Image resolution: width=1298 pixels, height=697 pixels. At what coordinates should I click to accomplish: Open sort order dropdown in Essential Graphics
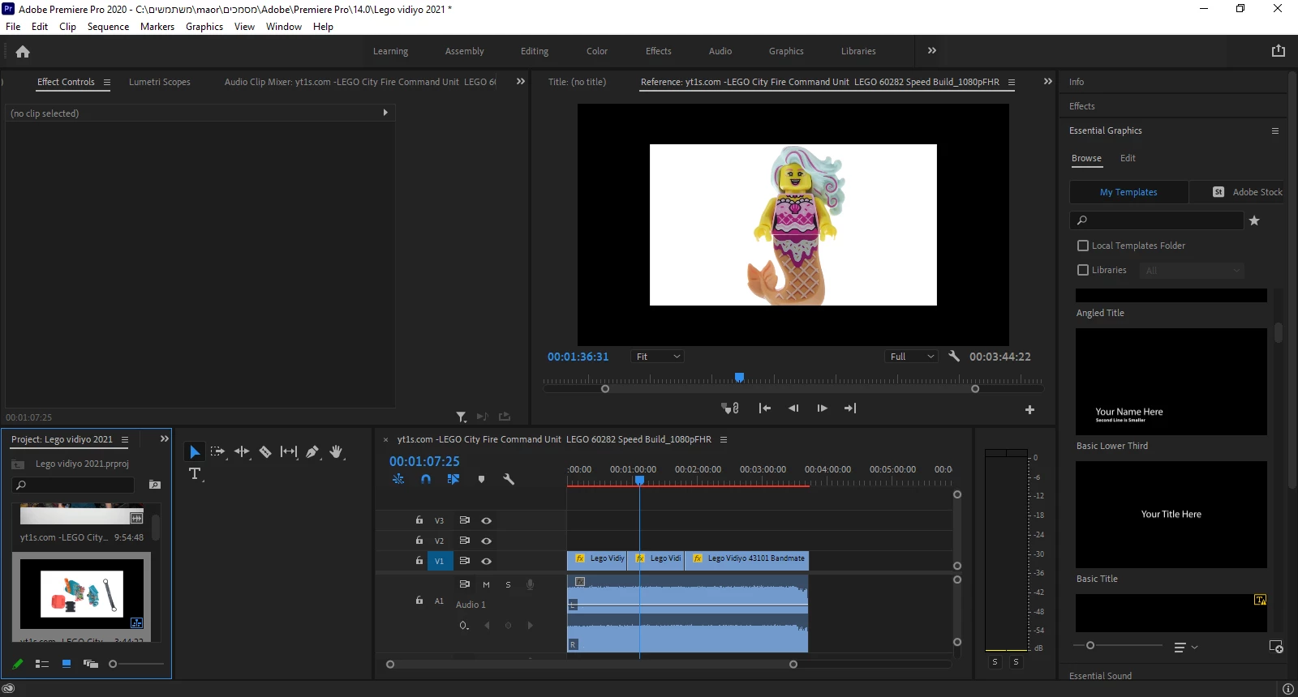[1186, 647]
